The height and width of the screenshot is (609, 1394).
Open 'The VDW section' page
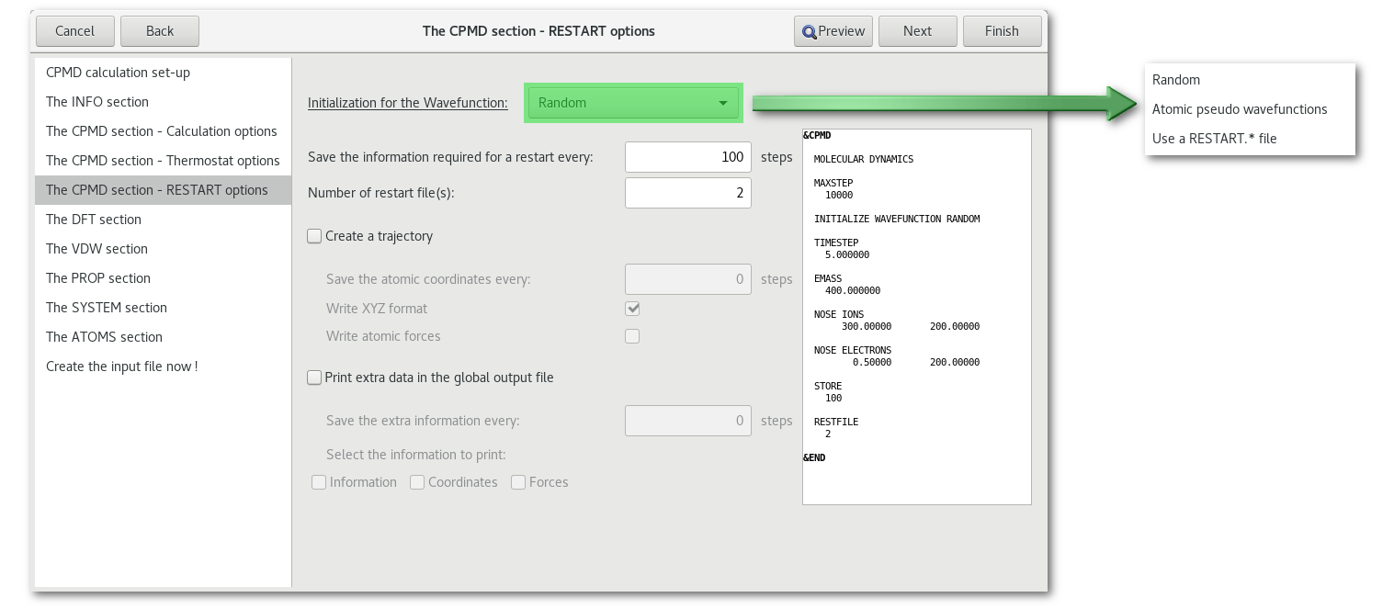tap(96, 249)
